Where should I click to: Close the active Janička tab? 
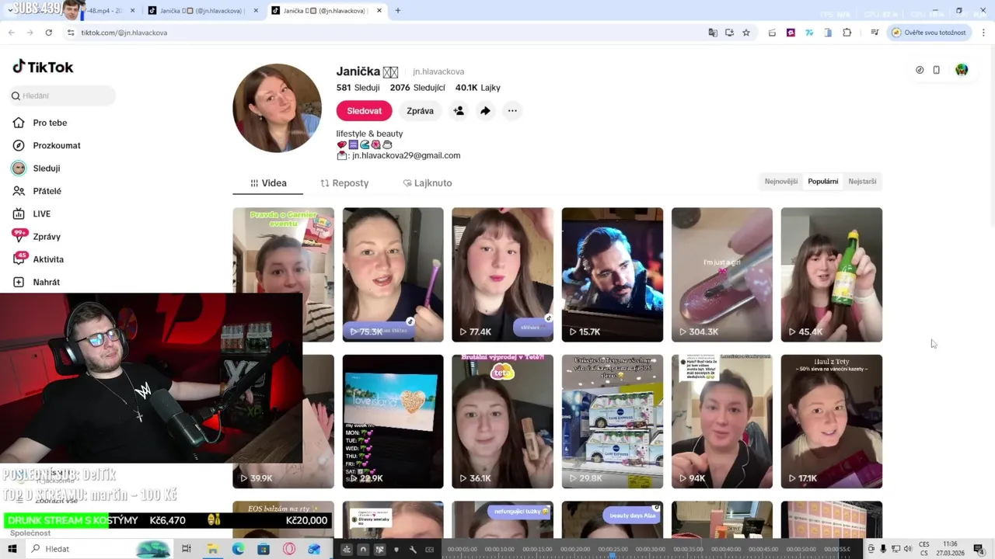pyautogui.click(x=379, y=11)
